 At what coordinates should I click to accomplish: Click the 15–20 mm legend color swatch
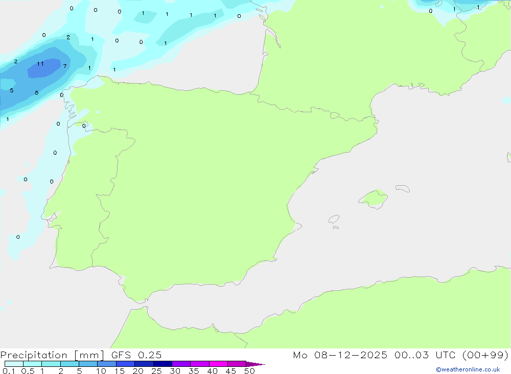tap(126, 364)
